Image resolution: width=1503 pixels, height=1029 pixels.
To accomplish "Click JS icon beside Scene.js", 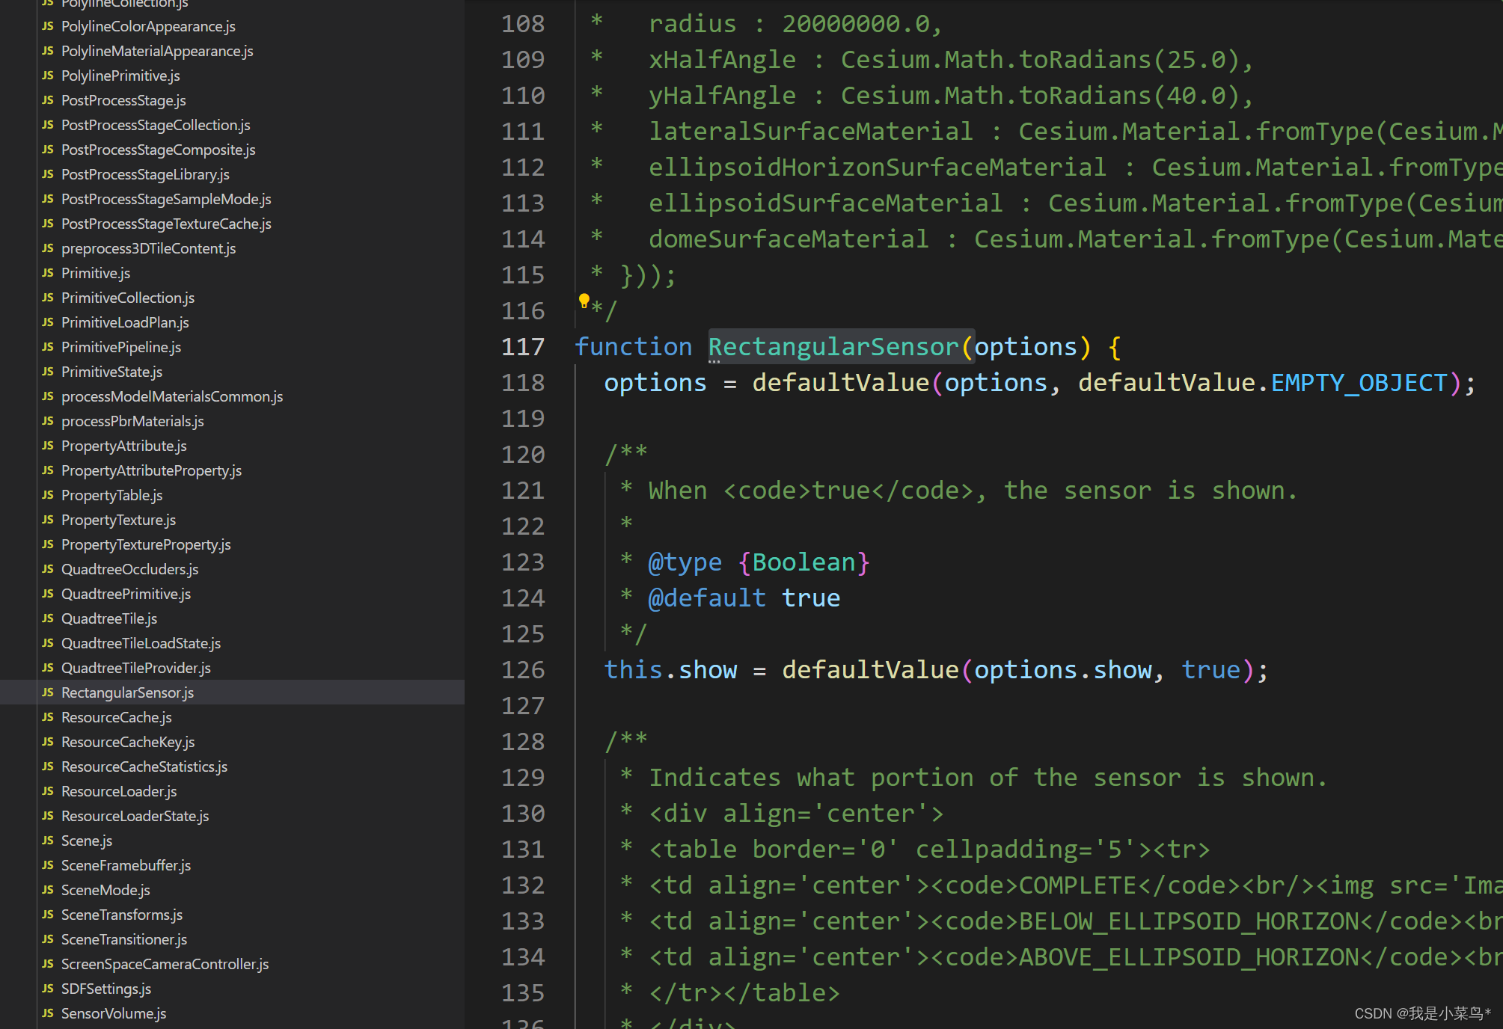I will pyautogui.click(x=48, y=841).
